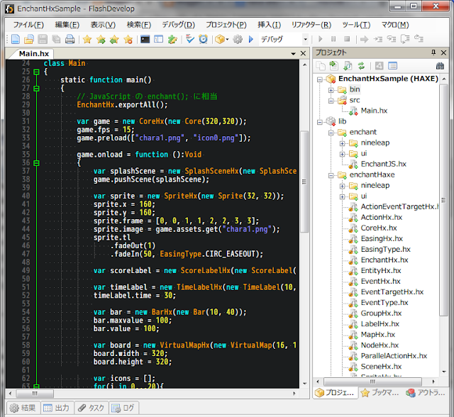
Task: Click the refresh icon in Project panel
Action: click(x=361, y=66)
